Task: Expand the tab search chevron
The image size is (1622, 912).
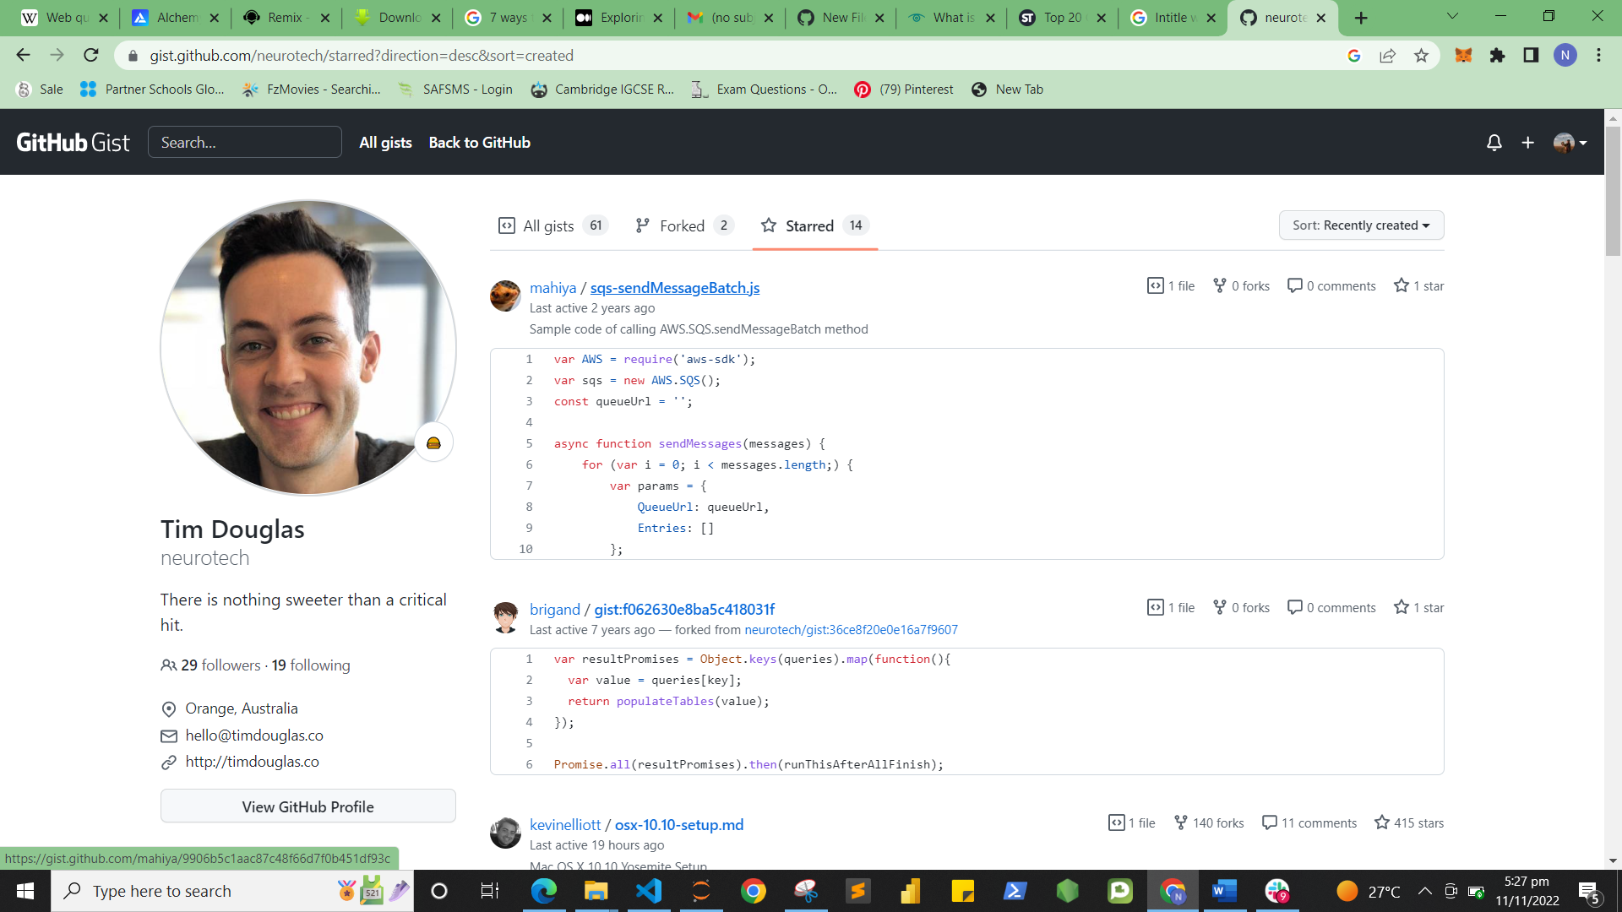Action: click(x=1452, y=17)
